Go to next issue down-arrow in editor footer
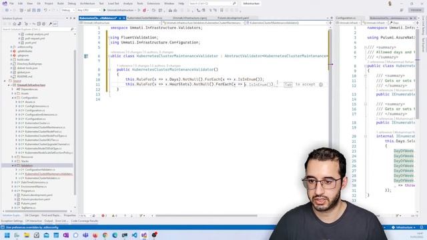427x240 pixels. click(132, 215)
